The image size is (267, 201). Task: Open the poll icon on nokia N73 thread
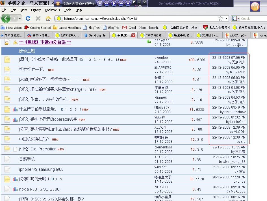click(x=15, y=189)
